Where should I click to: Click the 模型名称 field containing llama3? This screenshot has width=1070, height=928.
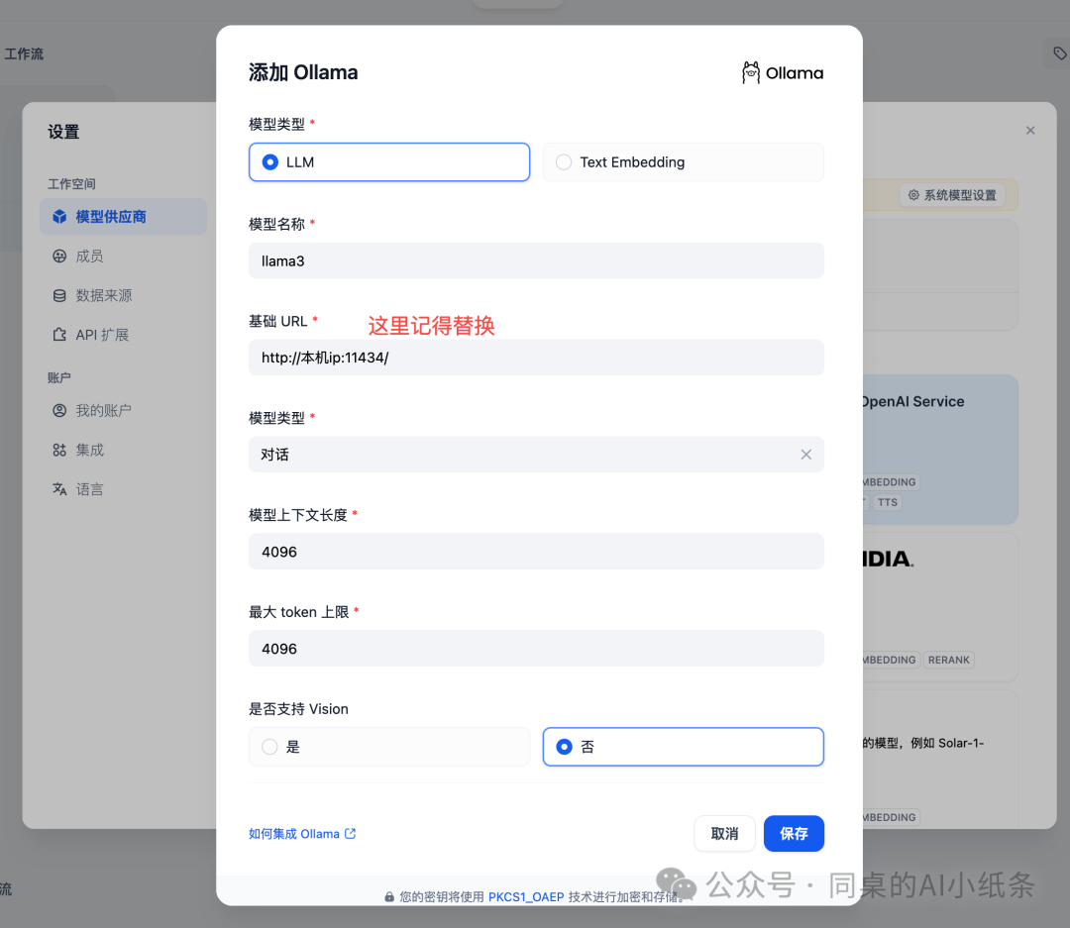coord(536,260)
